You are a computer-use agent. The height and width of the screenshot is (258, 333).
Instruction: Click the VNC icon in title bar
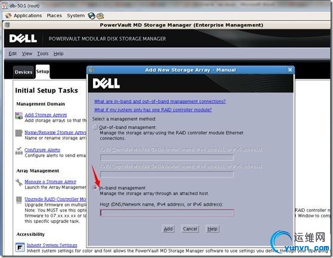5,5
